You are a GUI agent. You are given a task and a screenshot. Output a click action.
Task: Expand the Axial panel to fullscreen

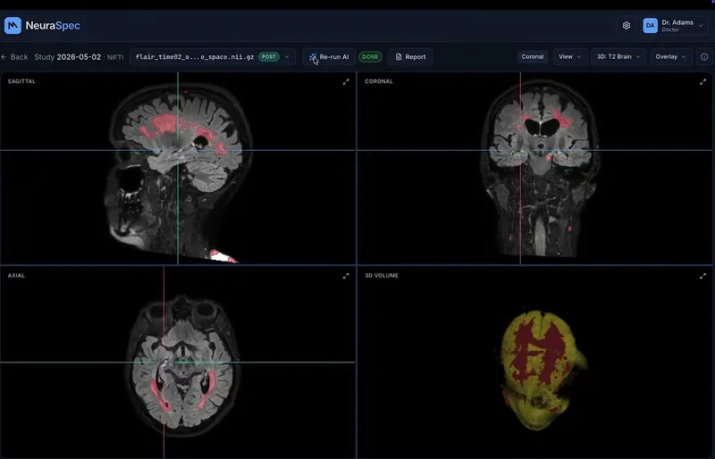[346, 276]
